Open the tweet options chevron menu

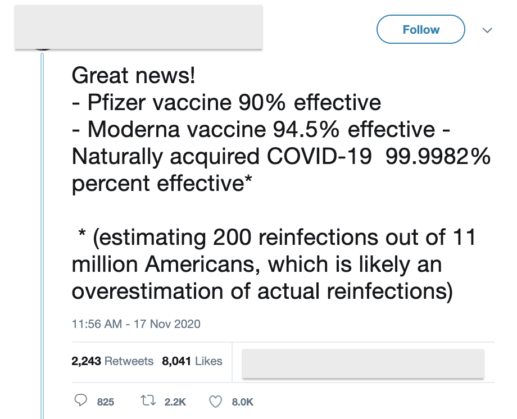click(487, 30)
